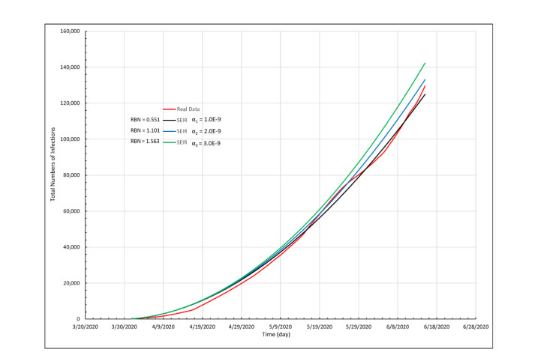Select the "Total Numbers of Infections" axis title

(54, 175)
